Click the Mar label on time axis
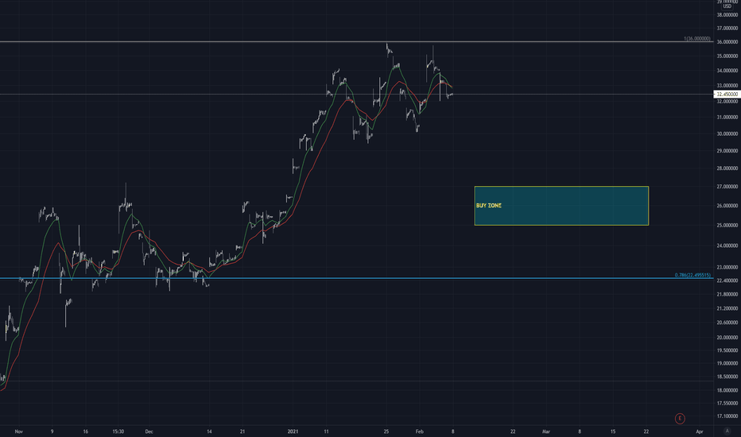The width and height of the screenshot is (741, 437). click(x=546, y=431)
